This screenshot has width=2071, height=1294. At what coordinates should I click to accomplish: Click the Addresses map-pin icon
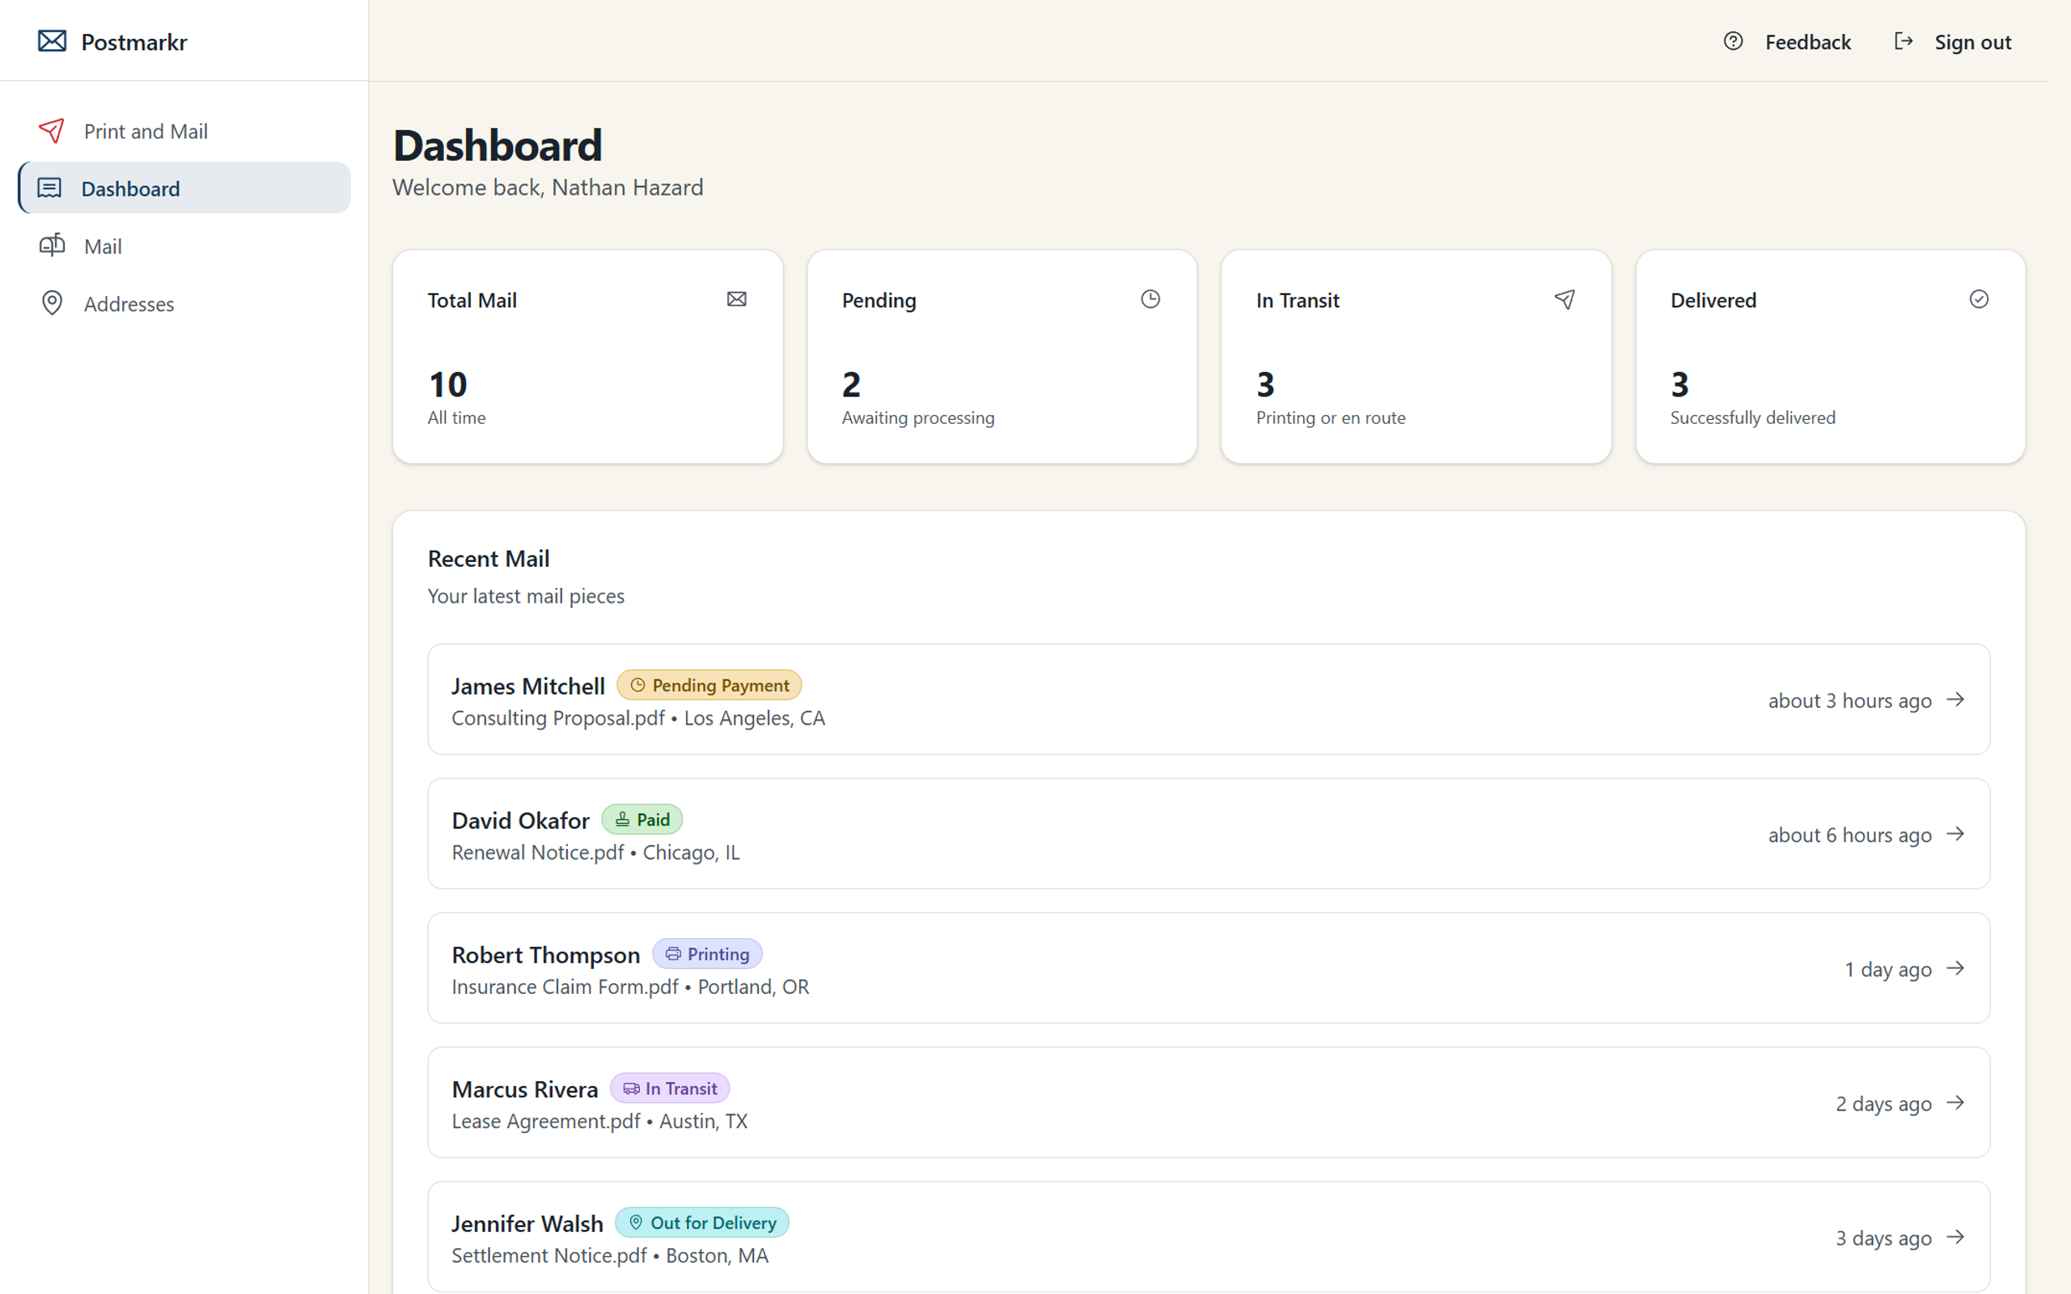[x=51, y=303]
